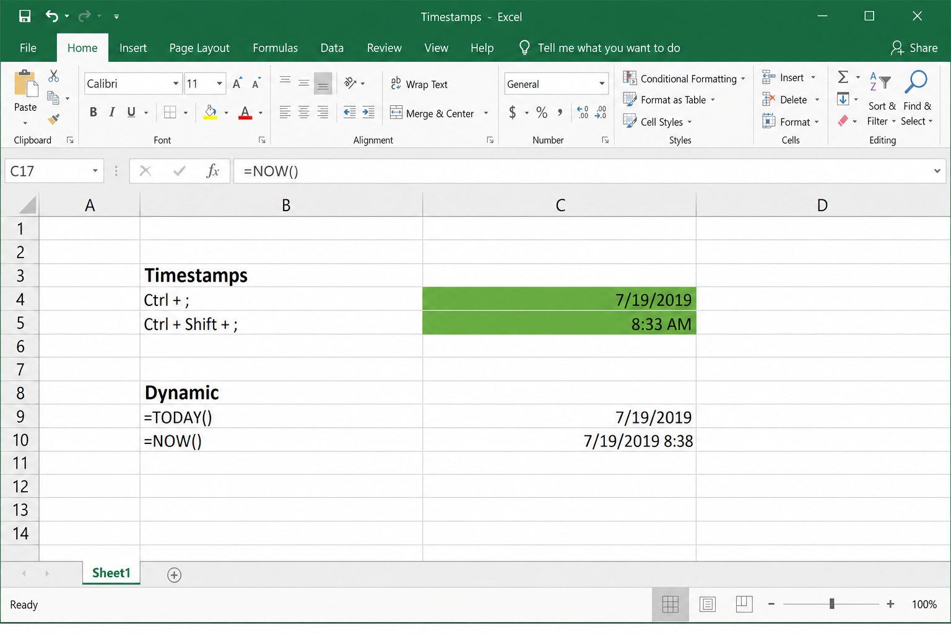Expand the formula bar chevron
Viewport: 951px width, 634px height.
coord(937,171)
